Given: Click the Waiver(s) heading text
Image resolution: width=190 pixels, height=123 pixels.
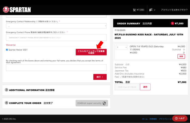Looking at the screenshot, I should click(x=11, y=45).
